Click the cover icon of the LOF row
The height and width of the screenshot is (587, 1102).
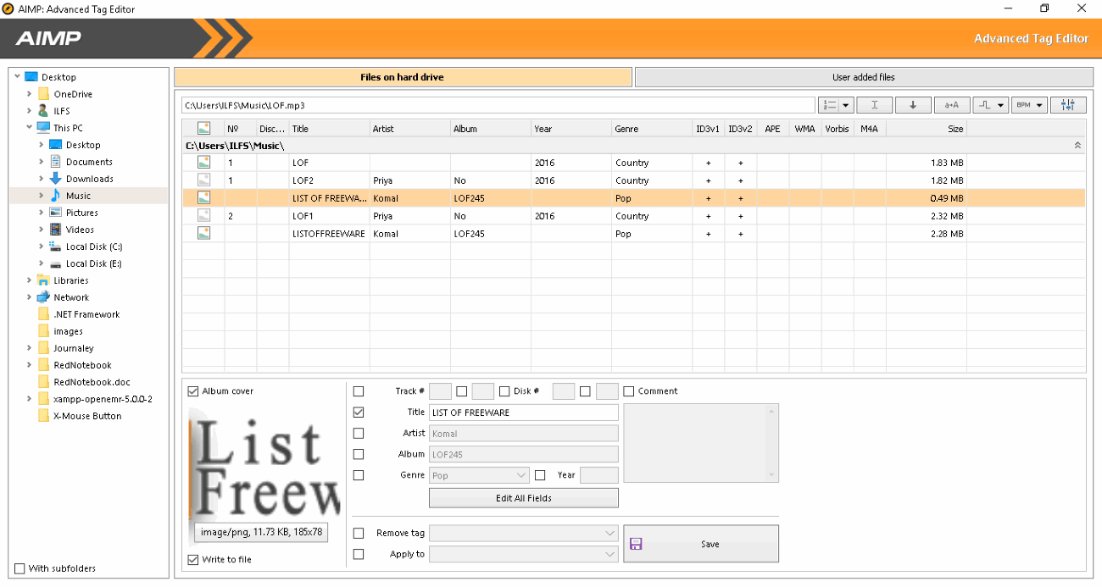[203, 162]
